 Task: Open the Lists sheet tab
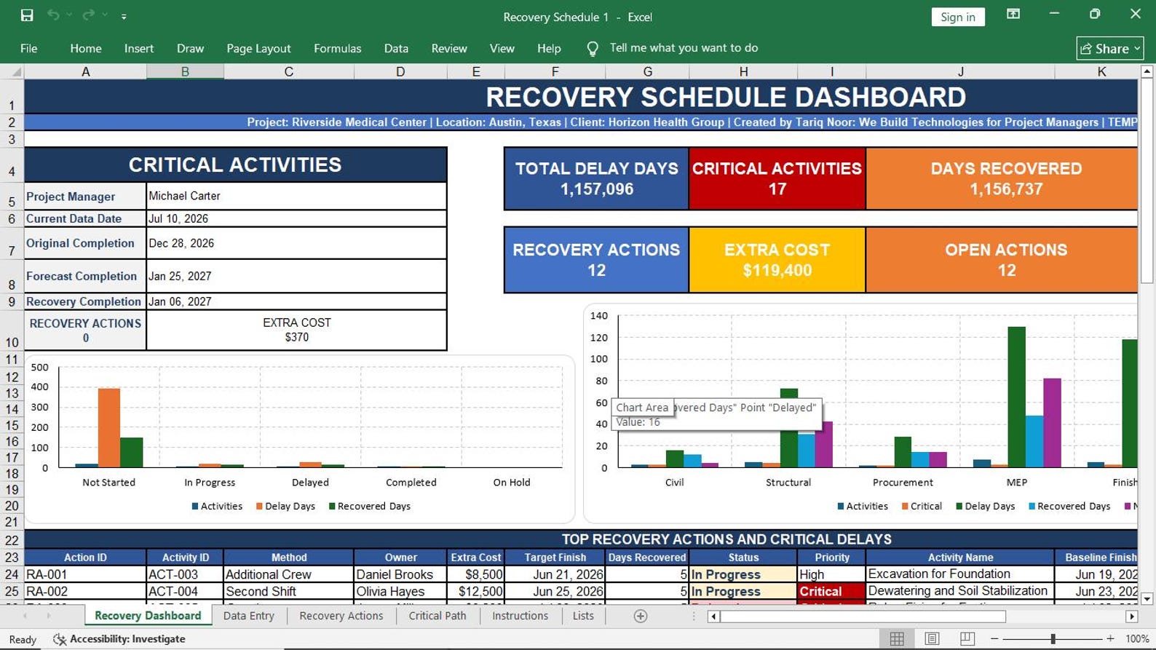pyautogui.click(x=583, y=616)
